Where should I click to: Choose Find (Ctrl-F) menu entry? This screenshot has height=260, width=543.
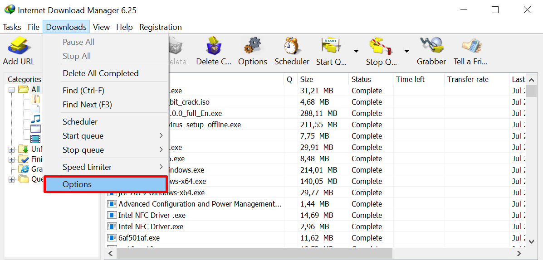coord(106,91)
